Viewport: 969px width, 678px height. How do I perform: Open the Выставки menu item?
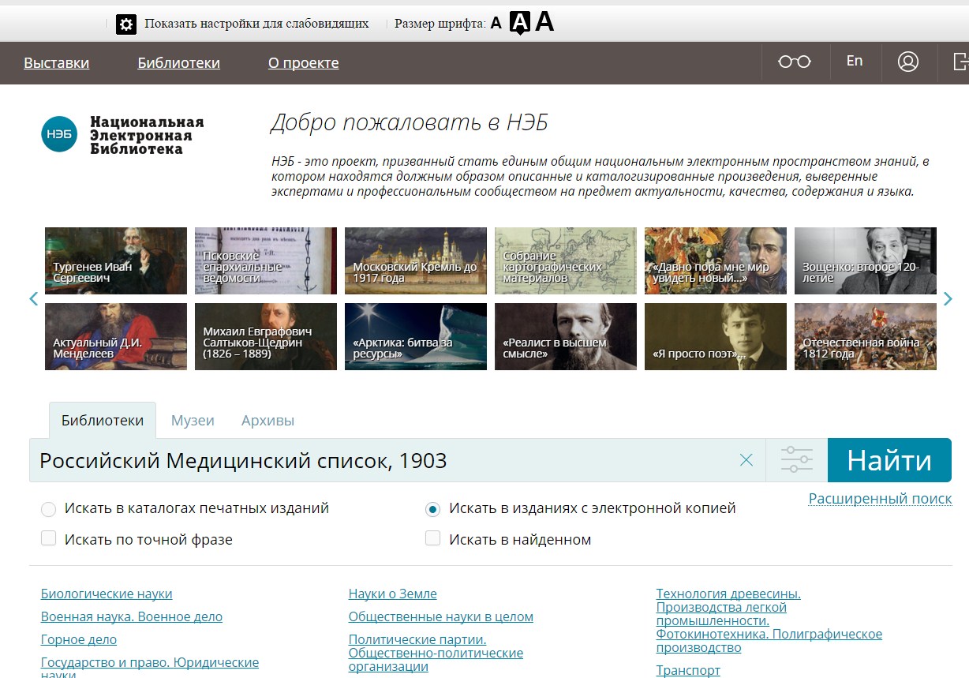click(56, 63)
